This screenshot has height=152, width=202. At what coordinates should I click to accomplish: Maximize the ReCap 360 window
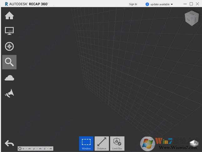(x=191, y=4)
